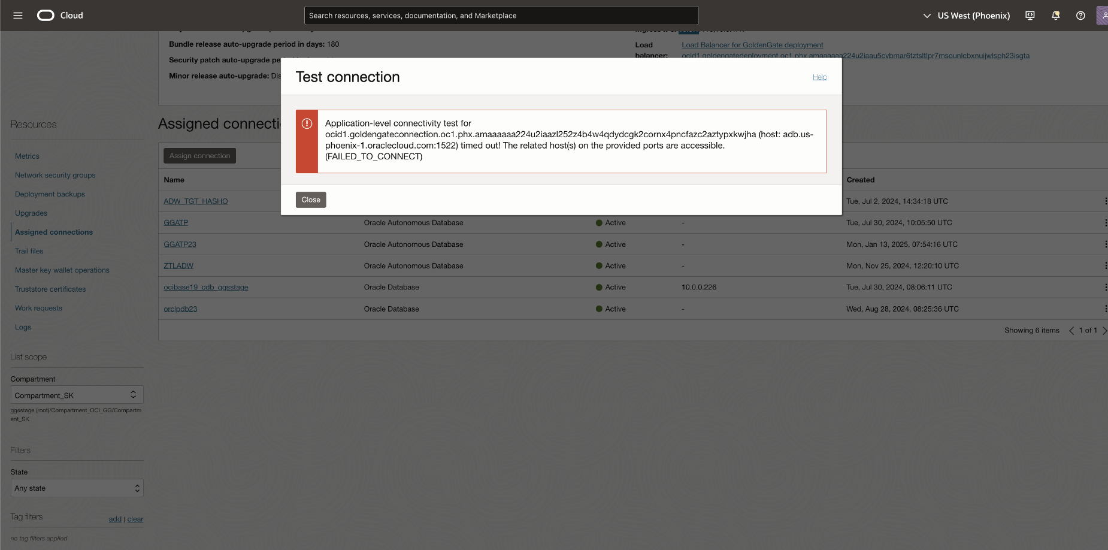Screen dimensions: 1108x550
Task: Open actions menu for GGATP row
Action: click(1105, 223)
